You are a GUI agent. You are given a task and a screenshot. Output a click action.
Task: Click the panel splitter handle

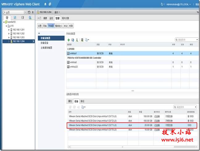133,91
